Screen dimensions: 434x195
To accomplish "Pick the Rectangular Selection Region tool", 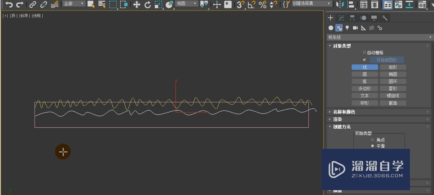I will pyautogui.click(x=113, y=4).
